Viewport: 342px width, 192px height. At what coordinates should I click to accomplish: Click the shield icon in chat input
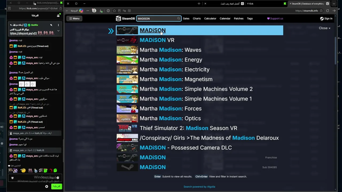click(x=13, y=178)
